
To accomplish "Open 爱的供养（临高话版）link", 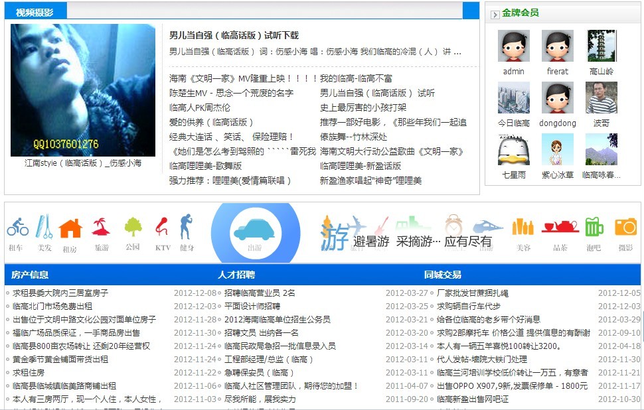I will tap(211, 122).
